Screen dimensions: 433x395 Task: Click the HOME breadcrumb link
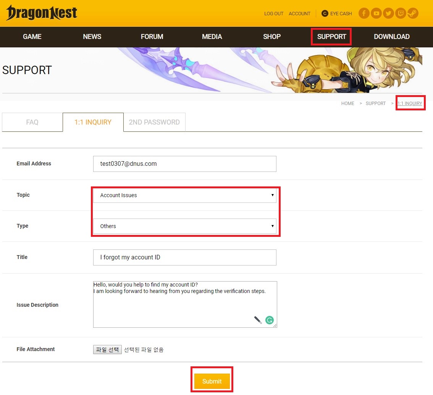347,104
